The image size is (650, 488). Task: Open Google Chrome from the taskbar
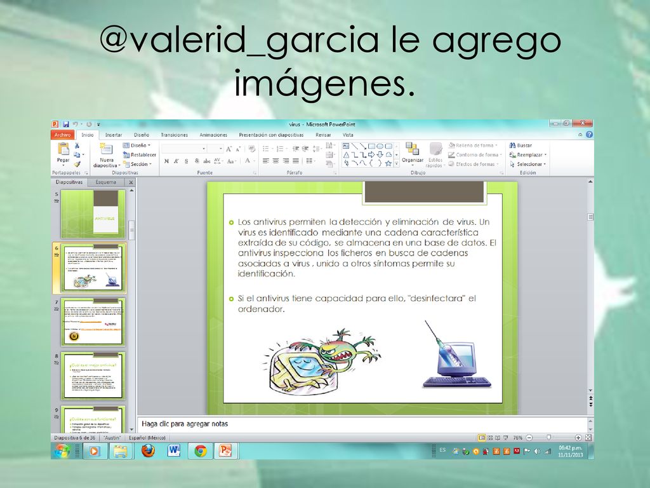pyautogui.click(x=201, y=451)
